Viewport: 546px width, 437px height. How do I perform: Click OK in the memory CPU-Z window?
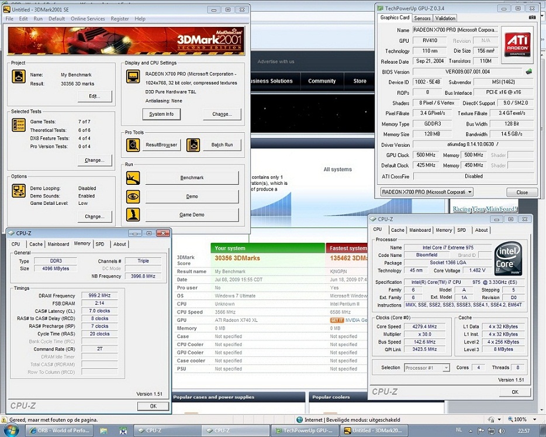153,406
